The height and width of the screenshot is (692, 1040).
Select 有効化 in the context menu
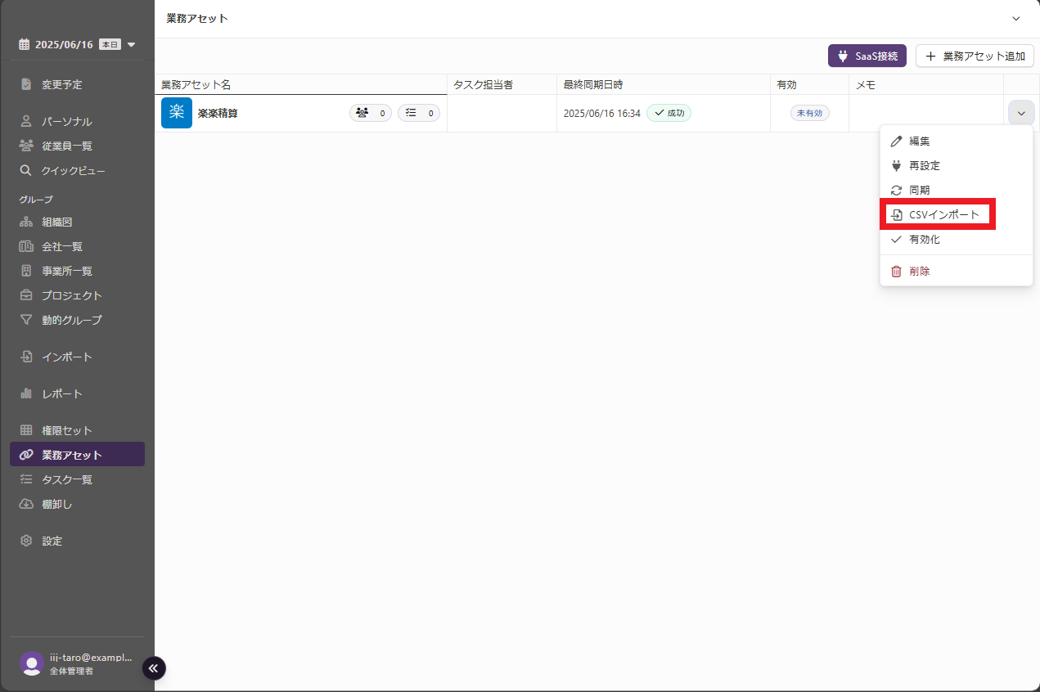[x=924, y=240]
